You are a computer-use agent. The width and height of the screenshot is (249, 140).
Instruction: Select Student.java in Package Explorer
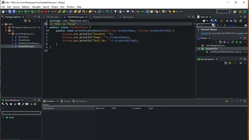24,40
